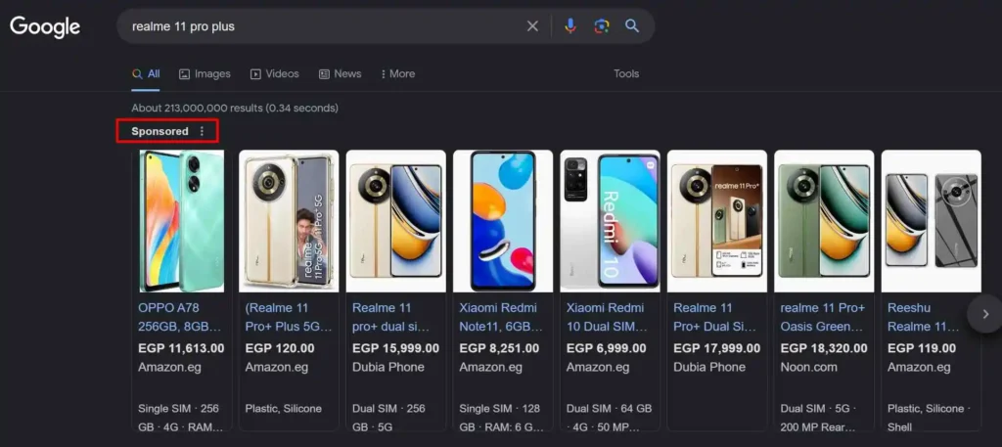Submit search with the magnifier icon

632,26
